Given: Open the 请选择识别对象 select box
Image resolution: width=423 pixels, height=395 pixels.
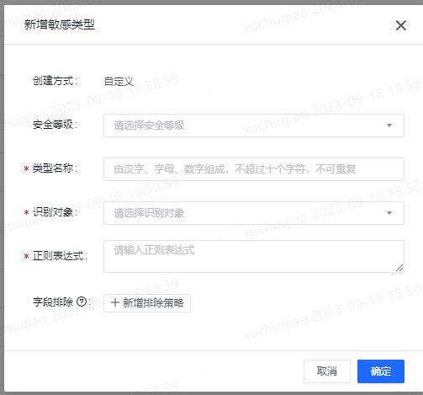Looking at the screenshot, I should (254, 213).
